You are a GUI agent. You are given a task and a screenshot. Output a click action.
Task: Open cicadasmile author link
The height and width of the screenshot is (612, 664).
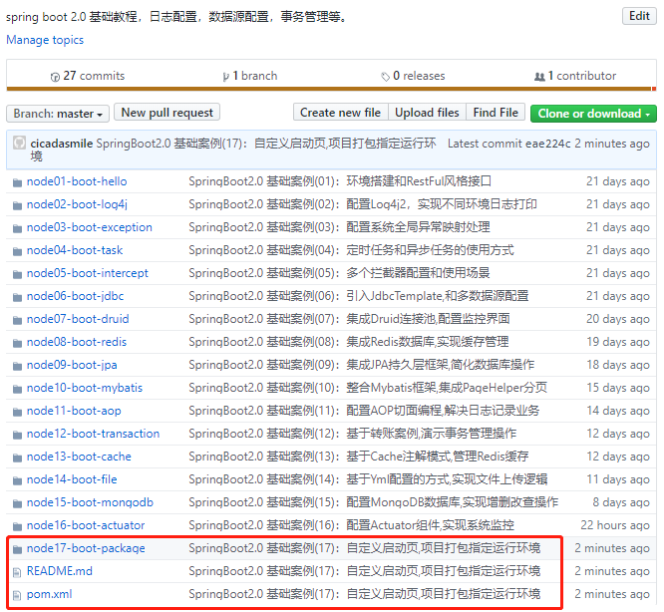pos(62,144)
